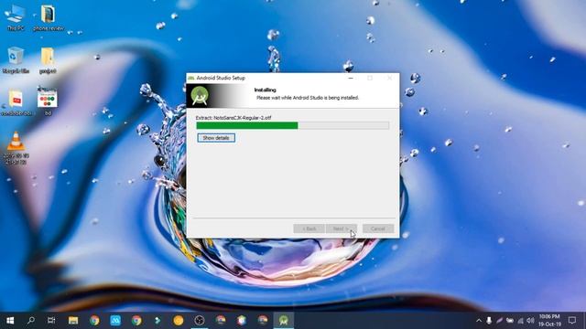Click the volume speaker tray icon
586x329 pixels.
530,321
